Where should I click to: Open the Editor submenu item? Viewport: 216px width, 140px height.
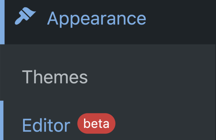(x=46, y=125)
